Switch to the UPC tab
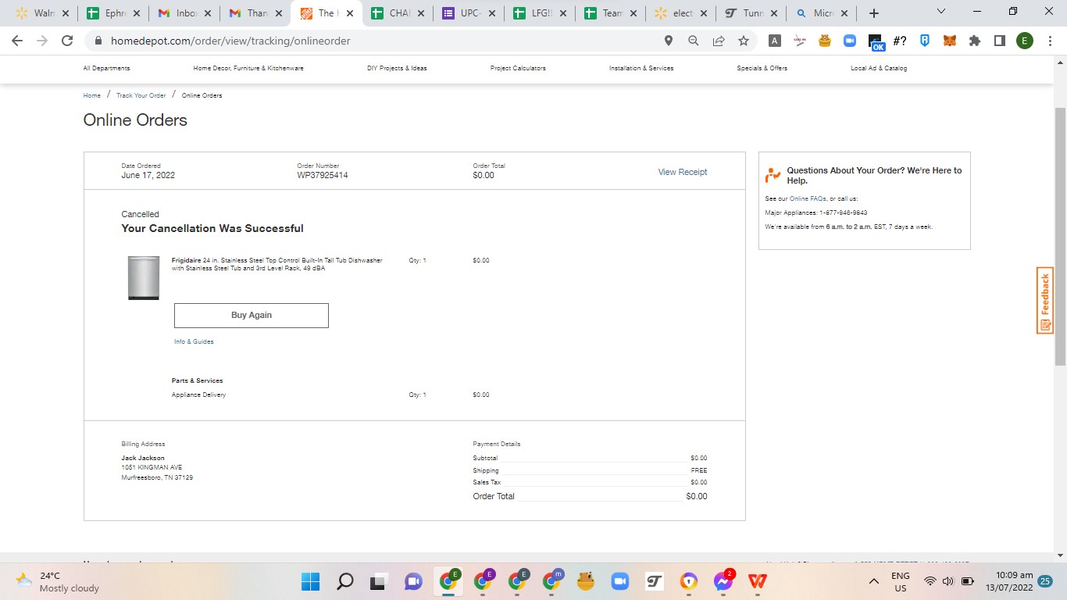 pos(469,13)
